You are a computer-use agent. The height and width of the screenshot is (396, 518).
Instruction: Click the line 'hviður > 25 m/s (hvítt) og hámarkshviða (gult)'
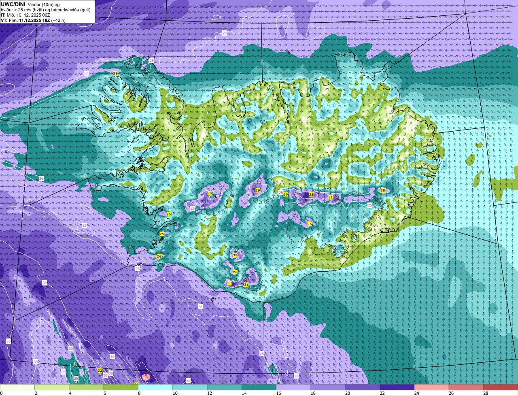coord(46,10)
